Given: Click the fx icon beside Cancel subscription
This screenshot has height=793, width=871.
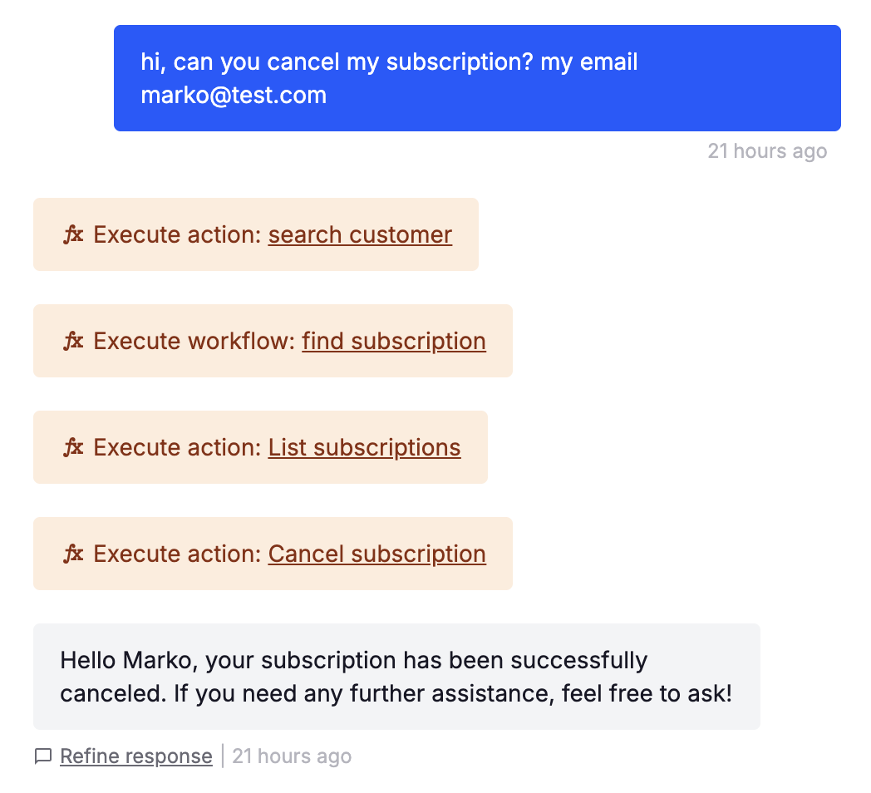Looking at the screenshot, I should click(73, 554).
